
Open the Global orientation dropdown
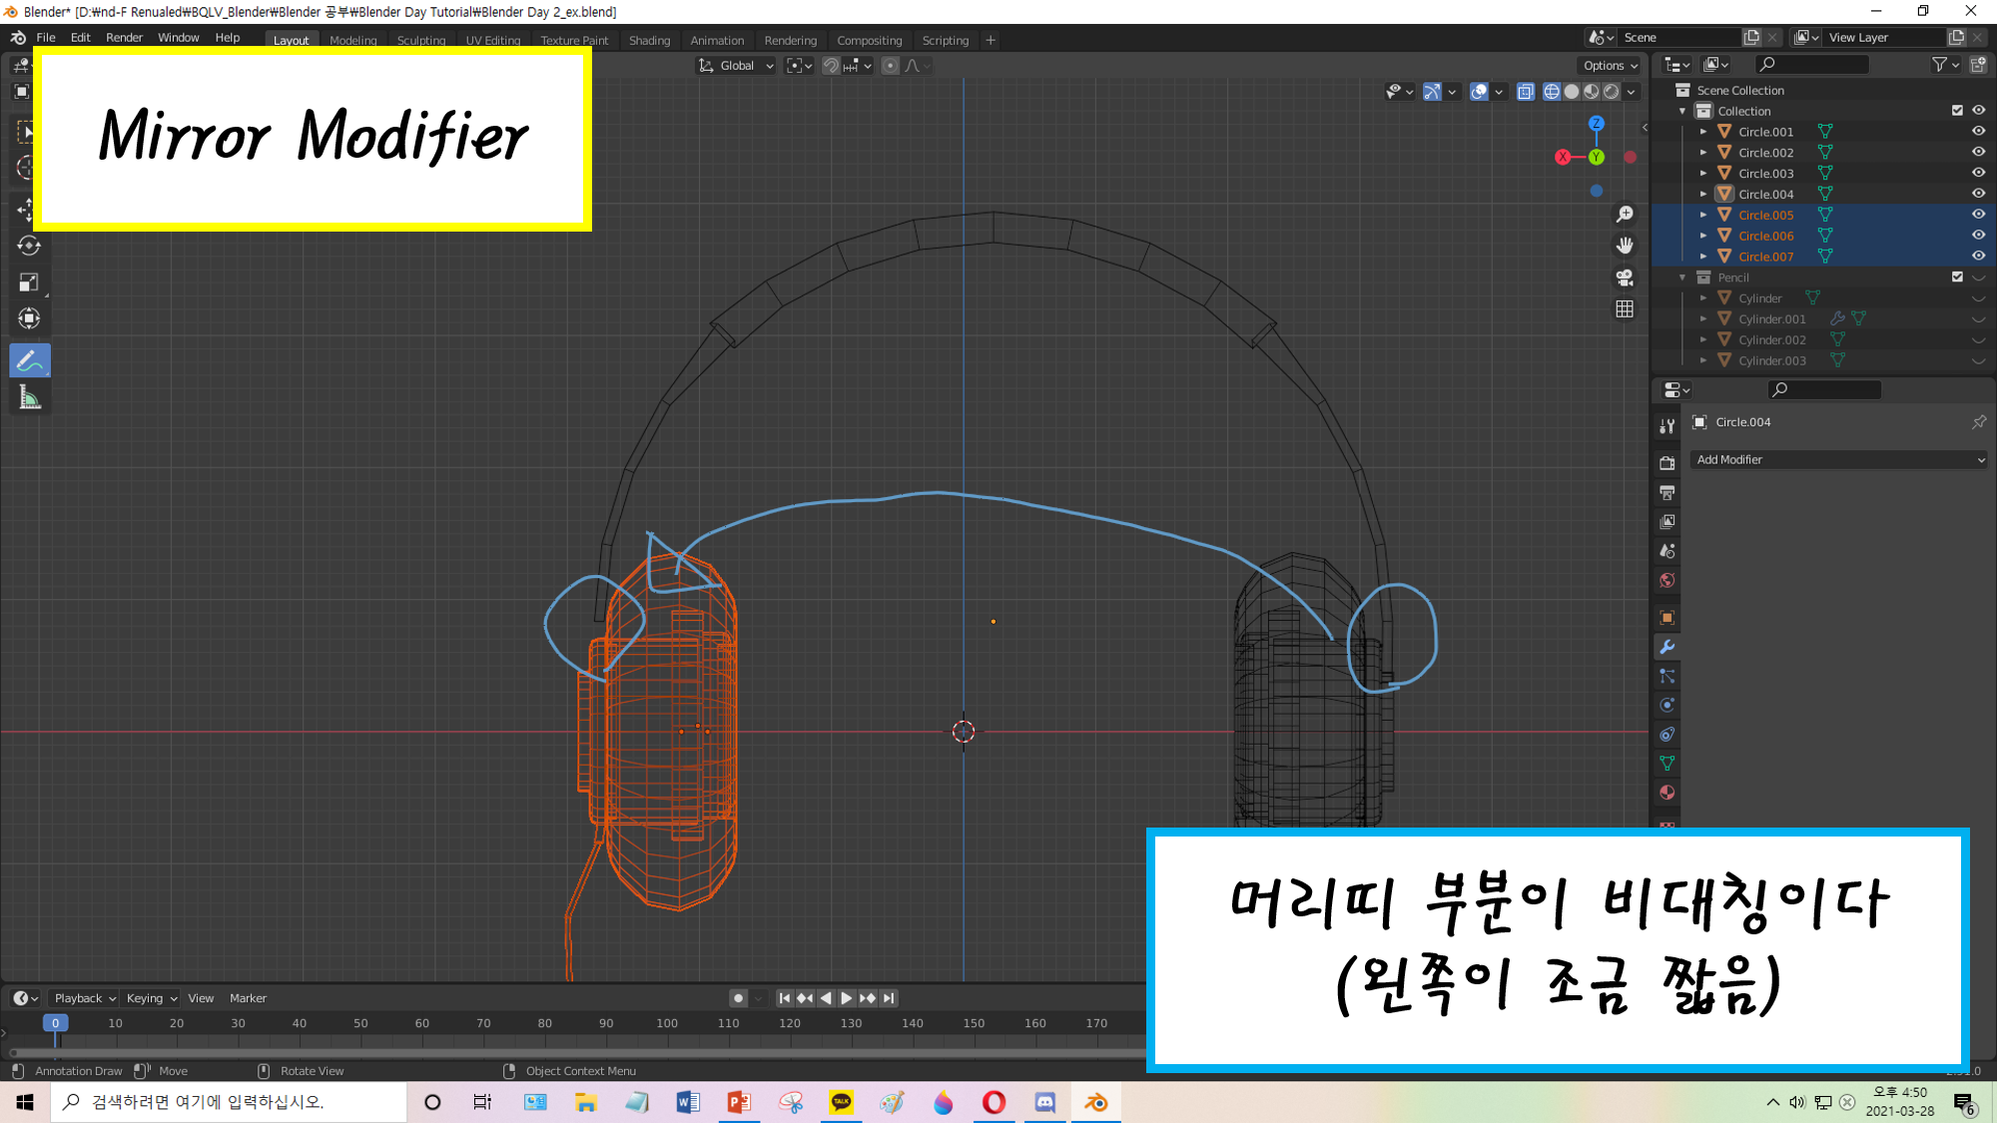coord(736,66)
